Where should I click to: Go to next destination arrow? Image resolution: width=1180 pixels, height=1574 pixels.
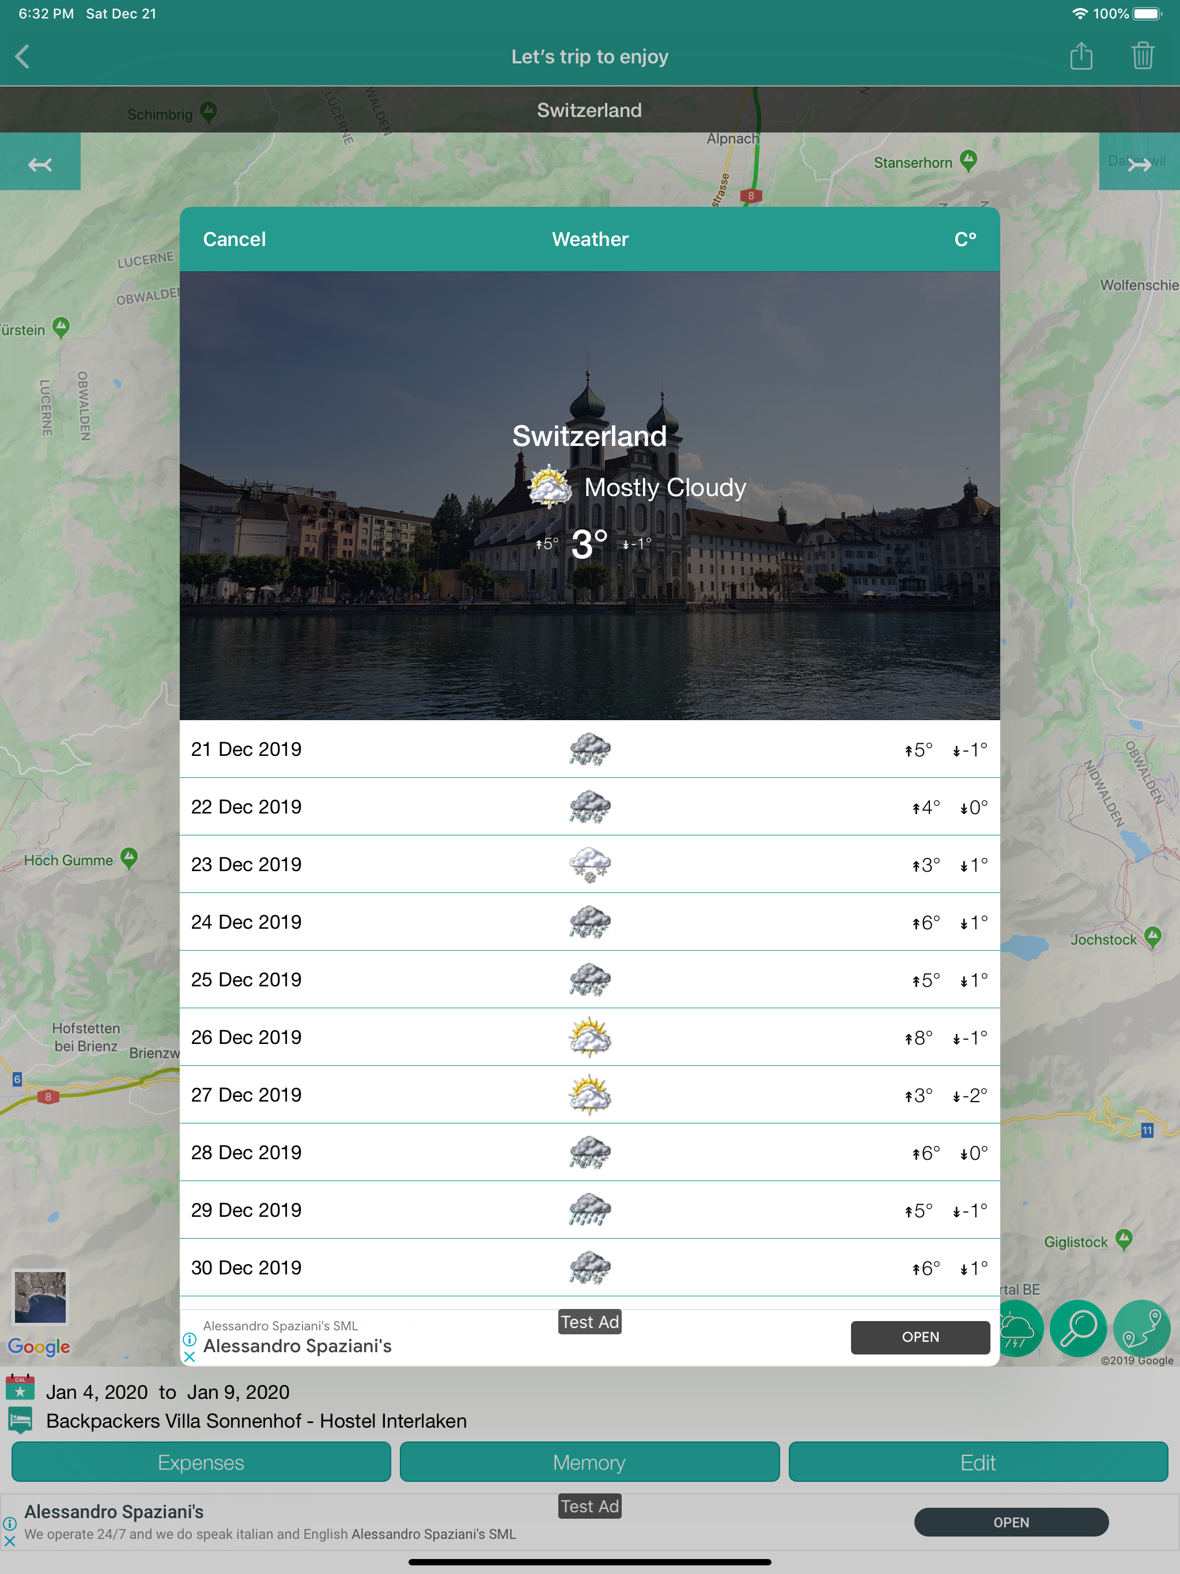(1139, 164)
